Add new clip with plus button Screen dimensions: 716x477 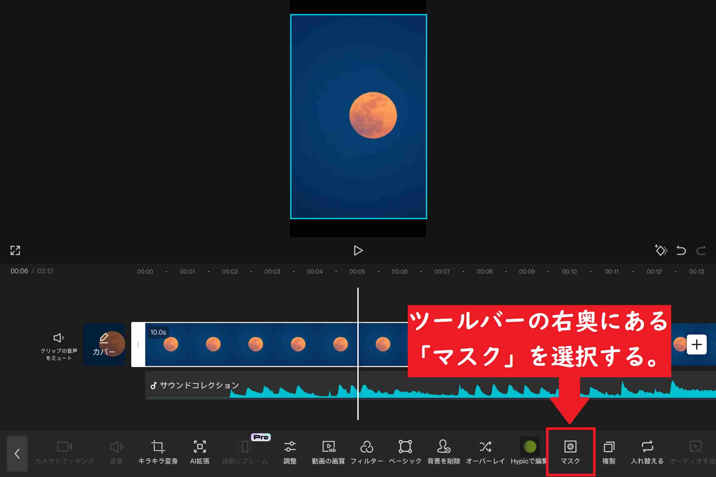click(696, 344)
